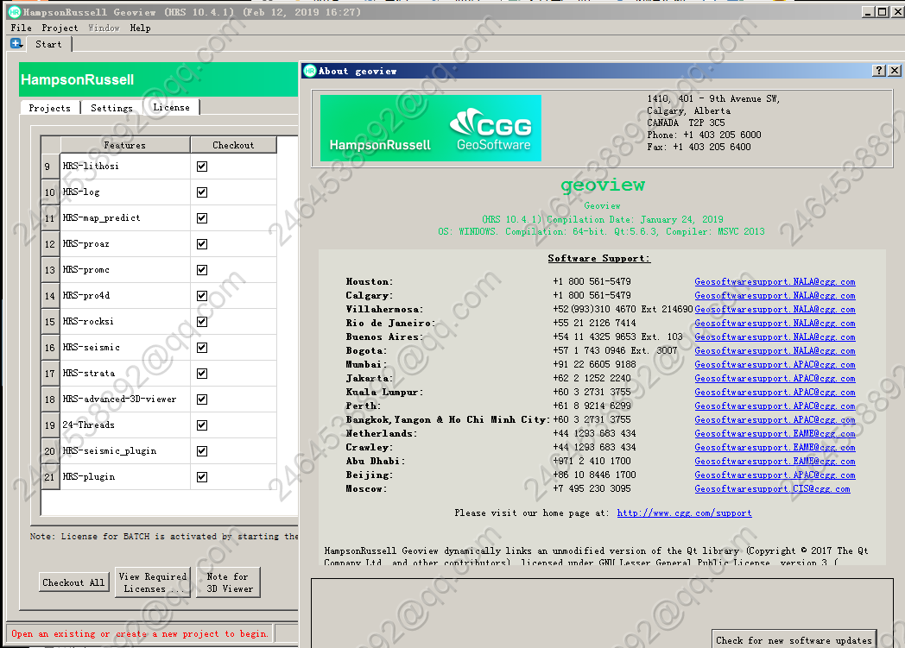Toggle HRS-advanced-3D-viewer checkout checkbox

pyautogui.click(x=202, y=399)
